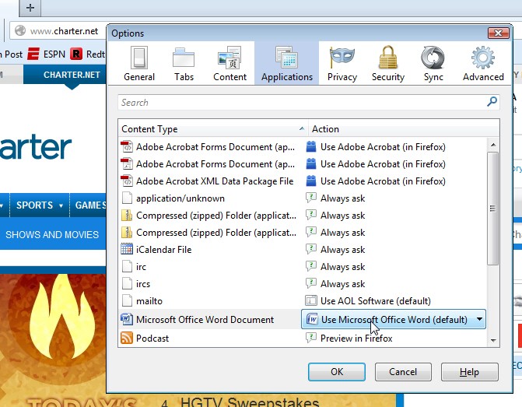Click the HGTV Sweepstakes headline link
This screenshot has width=522, height=407.
(250, 402)
